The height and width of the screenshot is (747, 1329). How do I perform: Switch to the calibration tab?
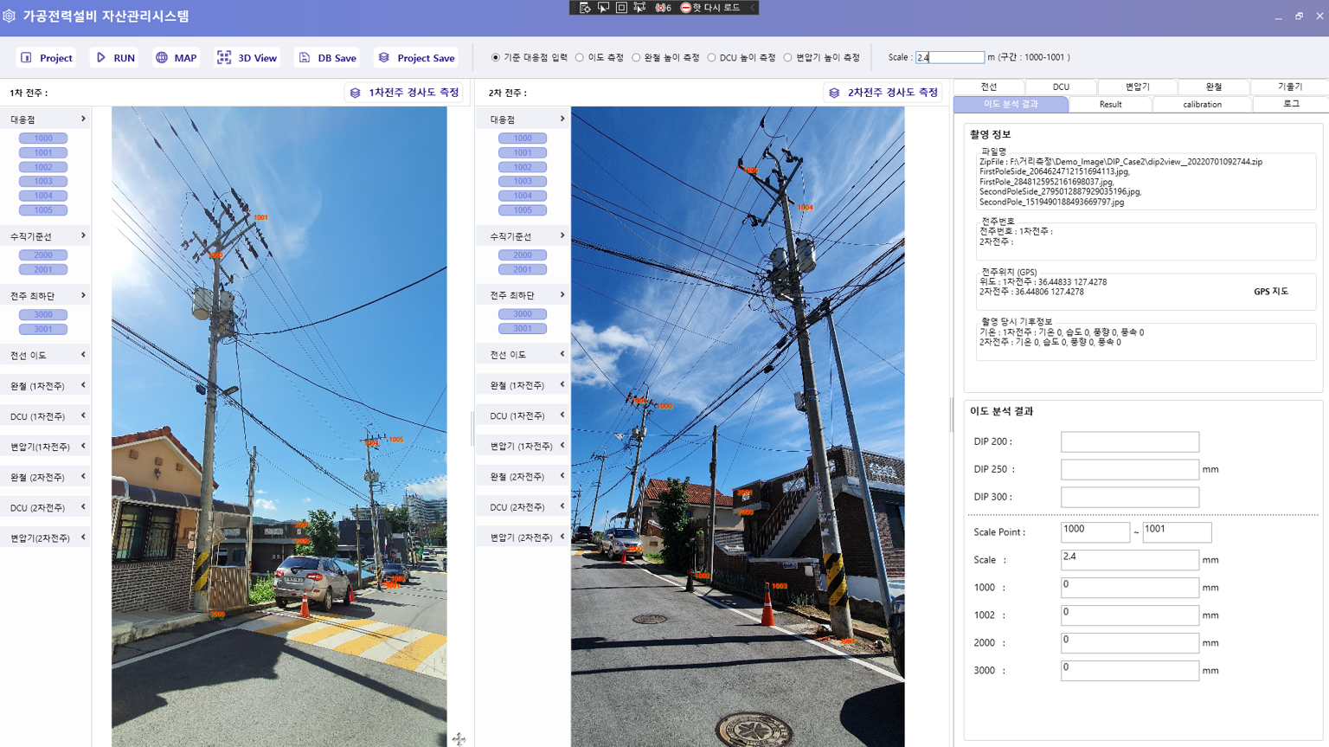[x=1202, y=104]
